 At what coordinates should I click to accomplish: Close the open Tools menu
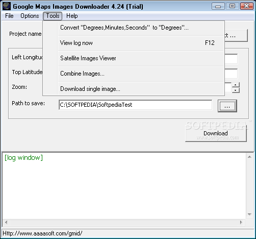[53, 16]
